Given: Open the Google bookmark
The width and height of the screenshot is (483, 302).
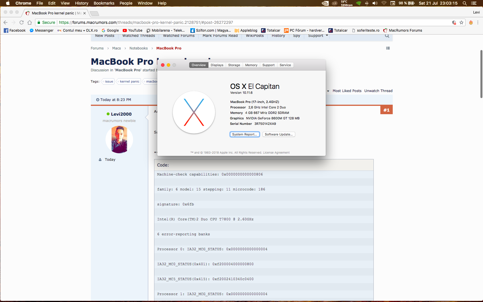Looking at the screenshot, I should coord(110,30).
